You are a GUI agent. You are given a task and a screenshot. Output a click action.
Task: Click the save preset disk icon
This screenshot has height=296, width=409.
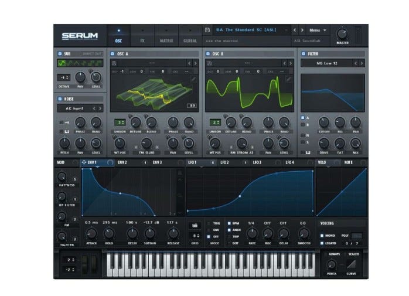coord(207,30)
